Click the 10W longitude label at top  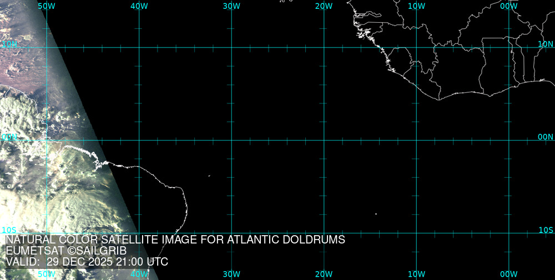click(x=416, y=6)
